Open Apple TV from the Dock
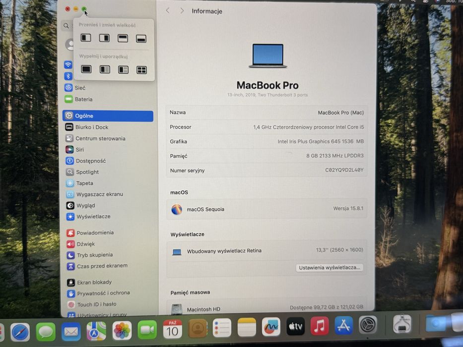Viewport: 463px width, 347px height. [295, 326]
